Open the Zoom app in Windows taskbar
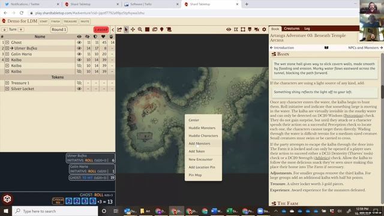The image size is (384, 216). click(263, 211)
